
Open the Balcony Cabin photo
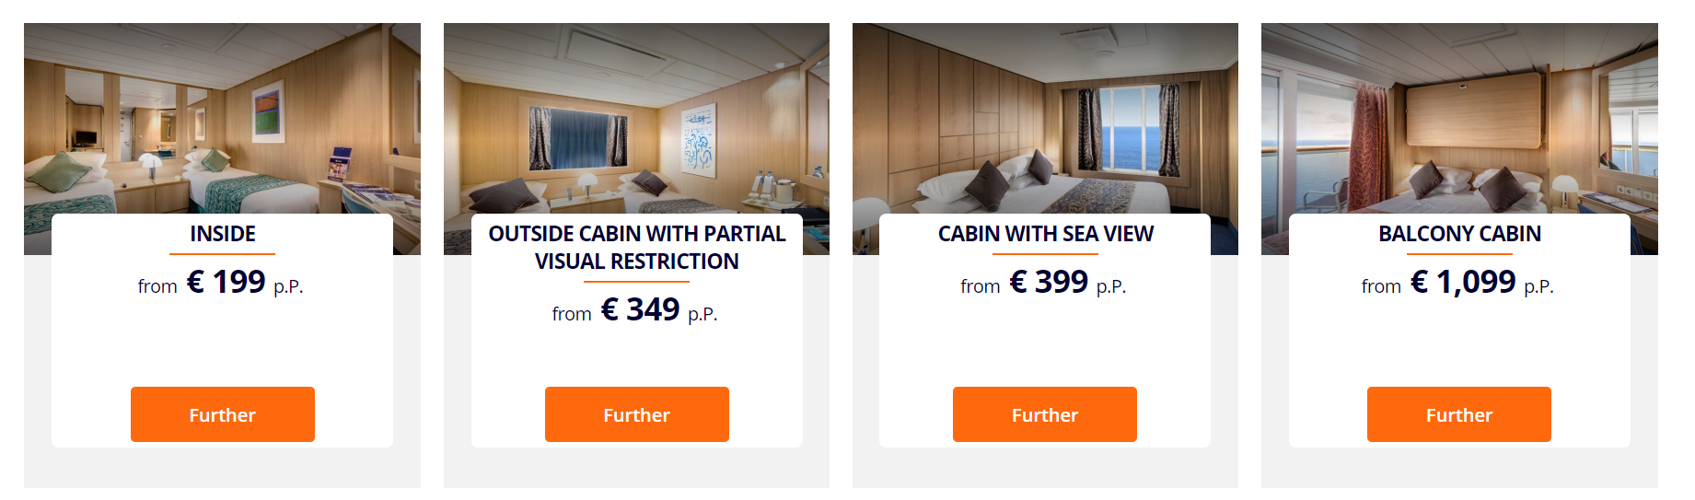1459,120
